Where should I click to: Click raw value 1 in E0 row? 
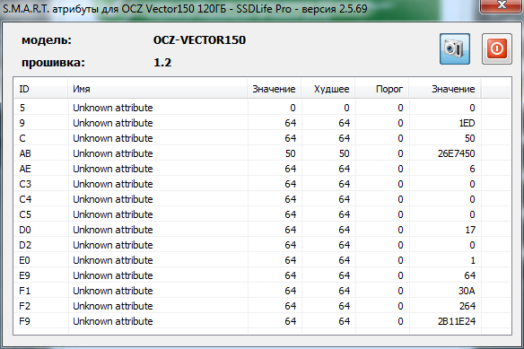(473, 260)
